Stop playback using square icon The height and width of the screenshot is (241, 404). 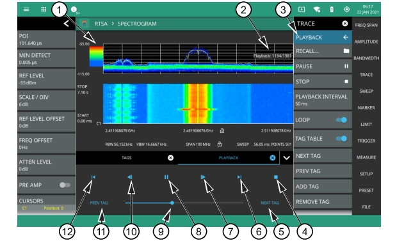point(276,177)
